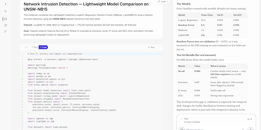Open the main branch selector

point(163,2)
